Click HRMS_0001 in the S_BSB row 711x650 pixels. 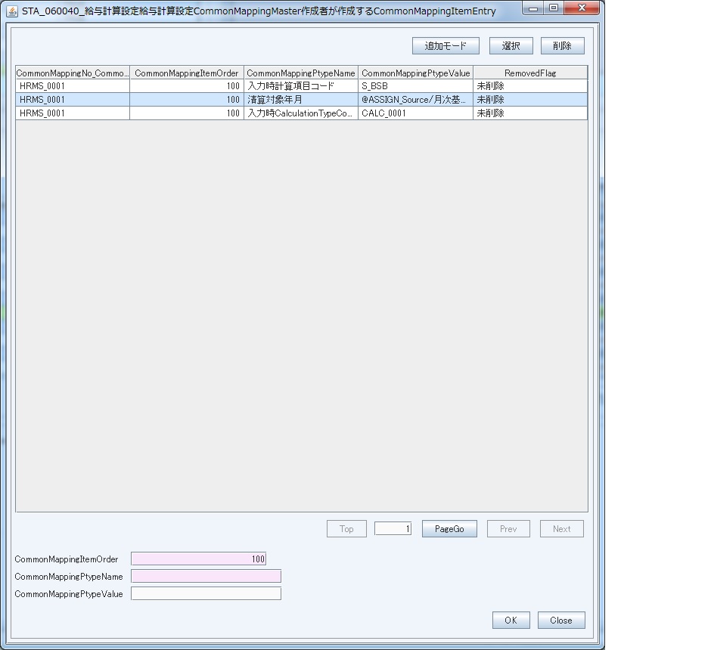point(73,86)
